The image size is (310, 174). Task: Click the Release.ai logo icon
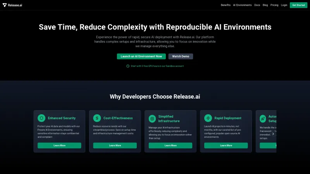click(4, 5)
